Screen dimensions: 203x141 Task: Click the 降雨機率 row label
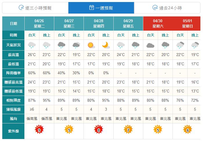[x=13, y=73]
